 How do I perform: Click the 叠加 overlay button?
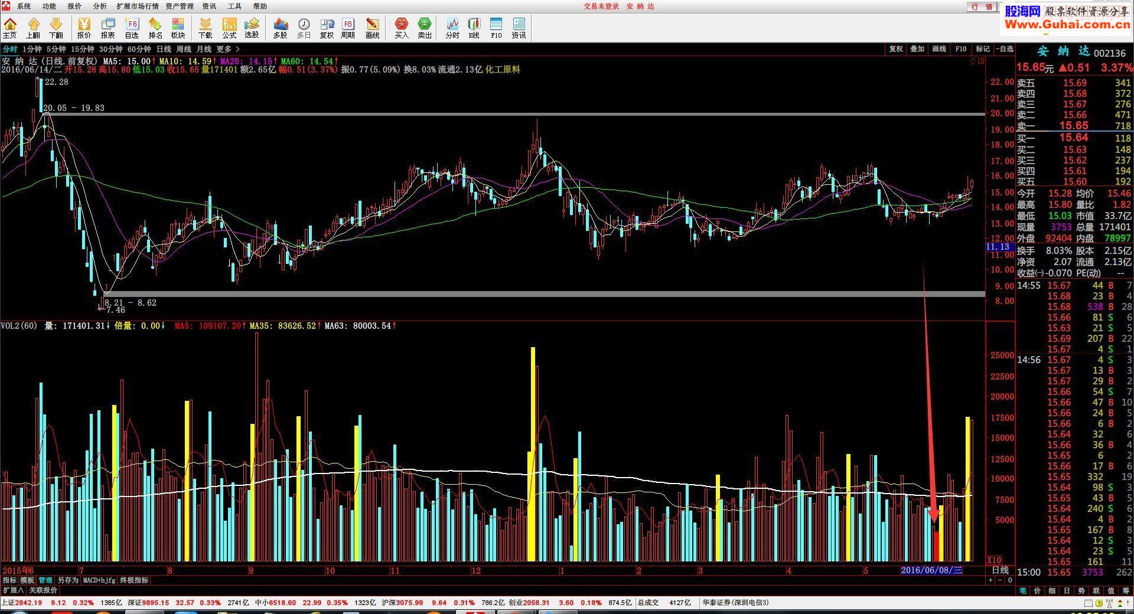click(917, 49)
